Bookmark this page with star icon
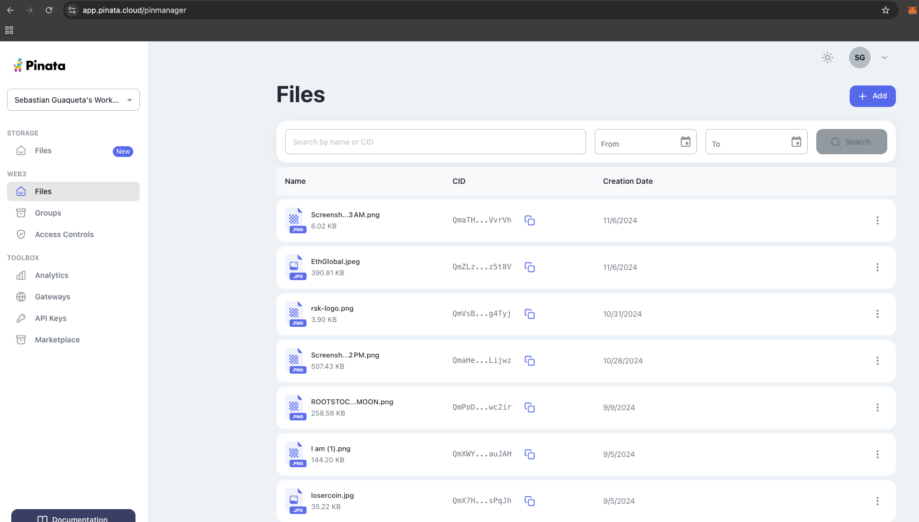This screenshot has height=522, width=919. 885,10
